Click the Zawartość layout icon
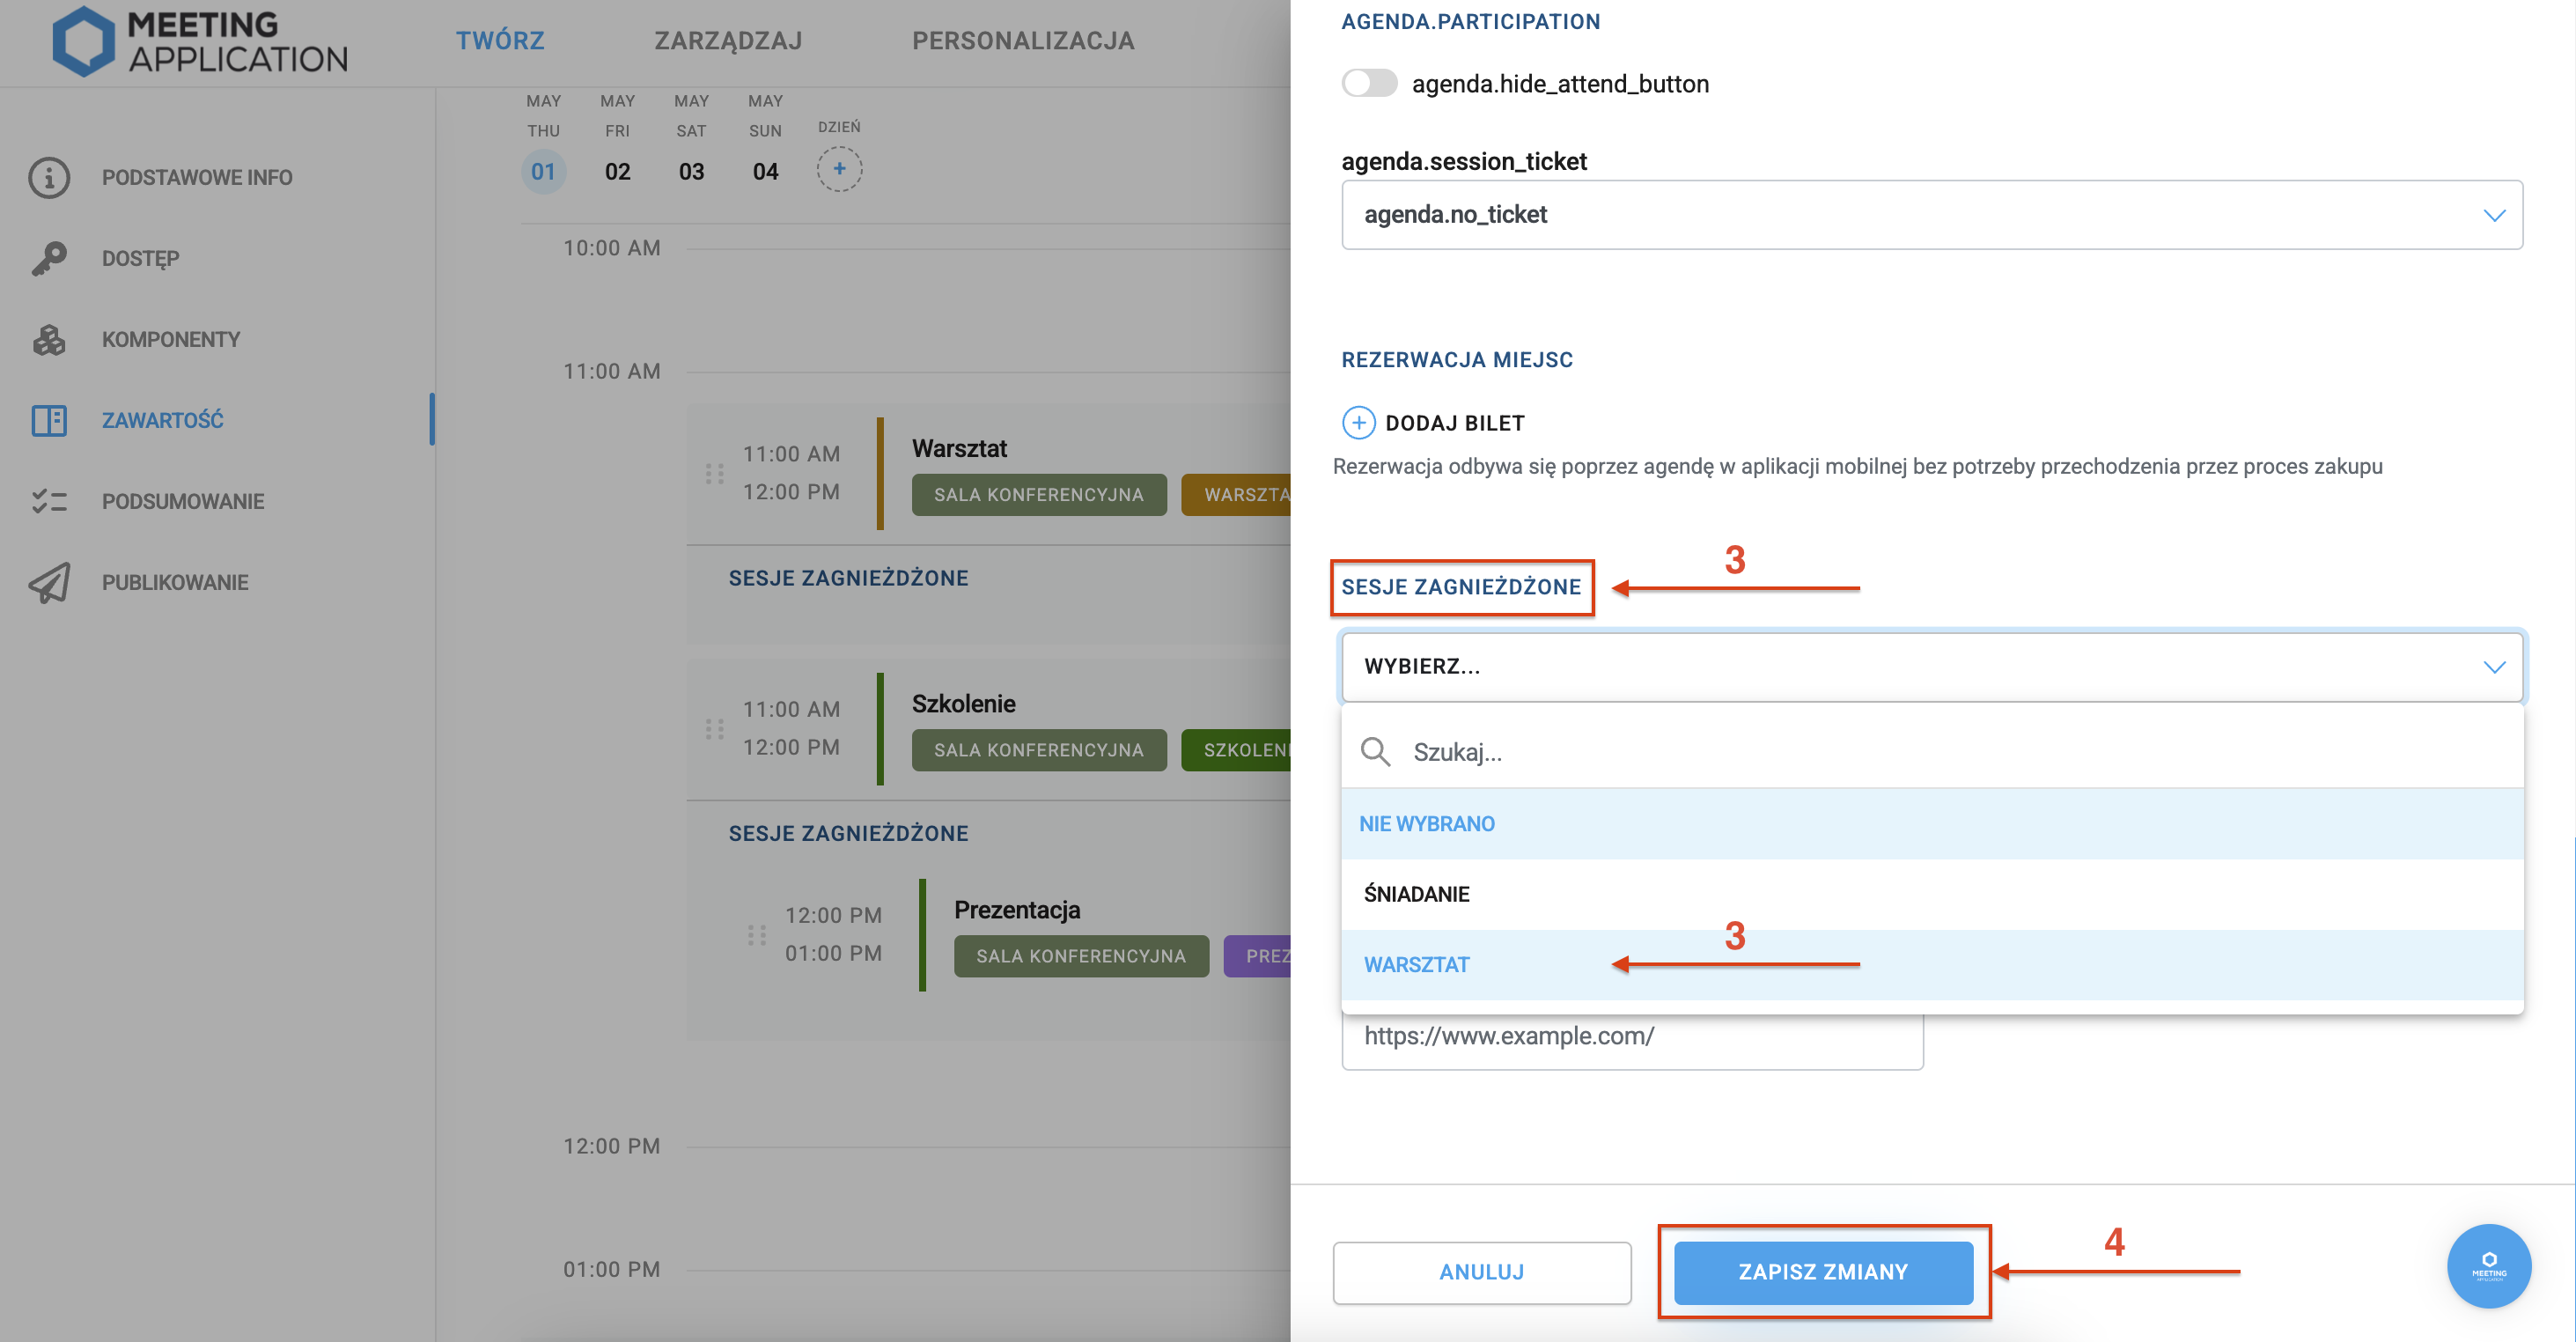 click(49, 420)
